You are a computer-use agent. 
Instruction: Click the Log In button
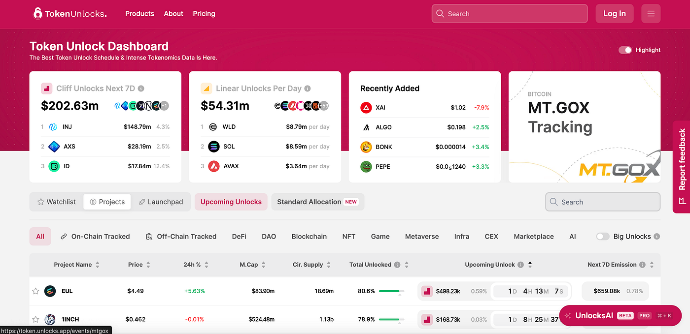pyautogui.click(x=614, y=13)
